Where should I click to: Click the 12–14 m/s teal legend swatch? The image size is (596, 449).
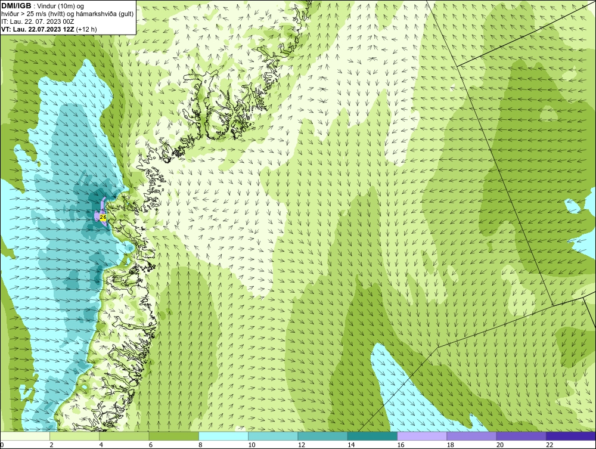coord(322,436)
